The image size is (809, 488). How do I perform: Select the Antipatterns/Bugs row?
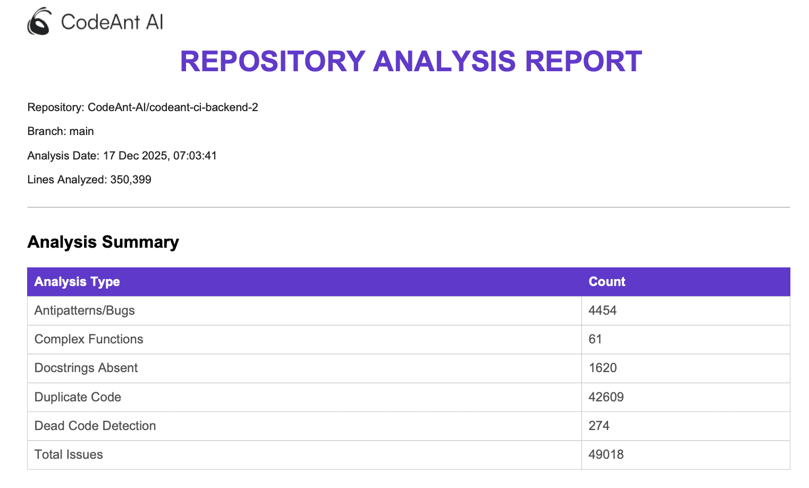click(84, 310)
